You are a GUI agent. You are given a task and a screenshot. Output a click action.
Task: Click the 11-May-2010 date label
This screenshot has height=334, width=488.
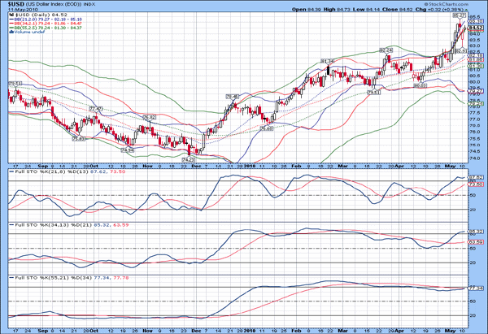pos(20,11)
